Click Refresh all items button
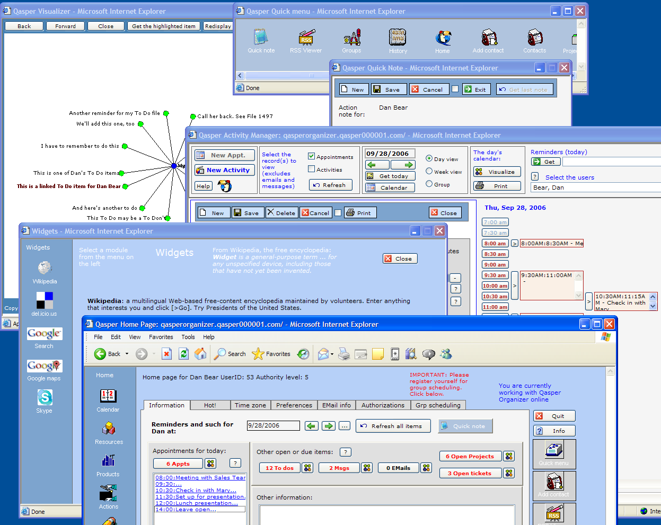Image resolution: width=661 pixels, height=525 pixels. click(x=393, y=426)
